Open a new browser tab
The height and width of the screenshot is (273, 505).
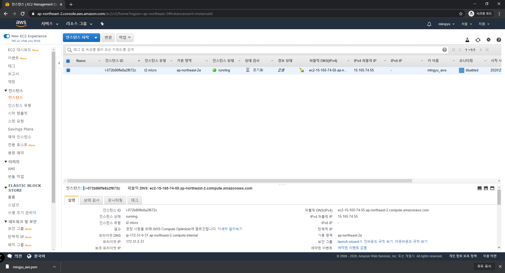[x=71, y=4]
